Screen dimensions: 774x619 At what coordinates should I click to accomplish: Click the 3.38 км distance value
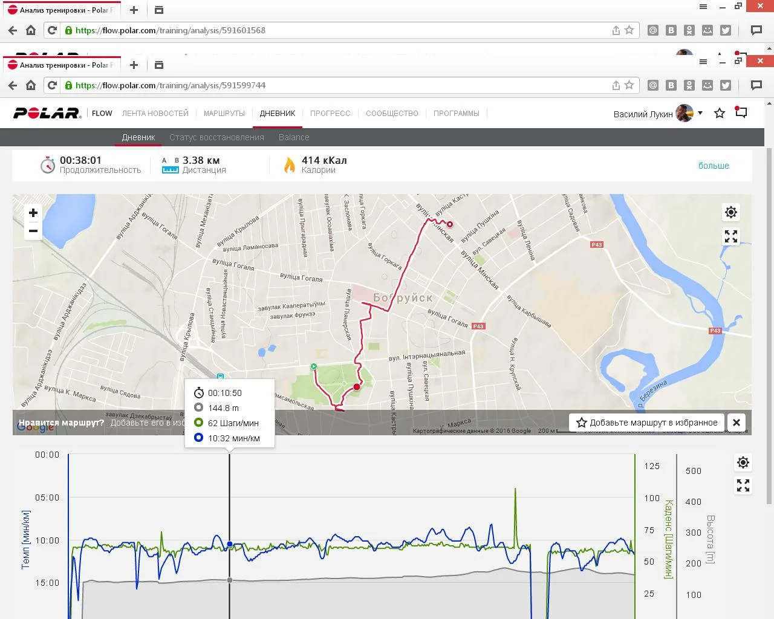point(201,160)
